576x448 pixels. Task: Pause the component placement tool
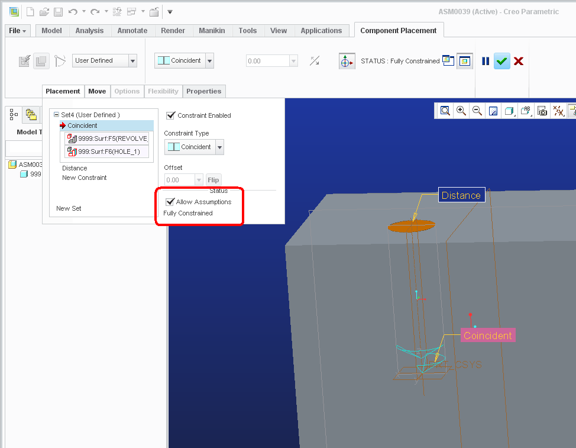(x=486, y=61)
